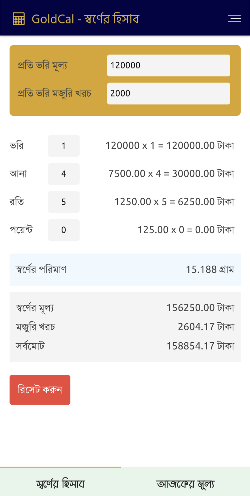Open the hamburger menu
250x496 pixels.
234,19
